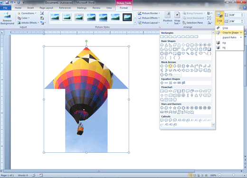The width and height of the screenshot is (247, 178).
Task: Open the Picture Border dropdown
Action: [x=149, y=13]
